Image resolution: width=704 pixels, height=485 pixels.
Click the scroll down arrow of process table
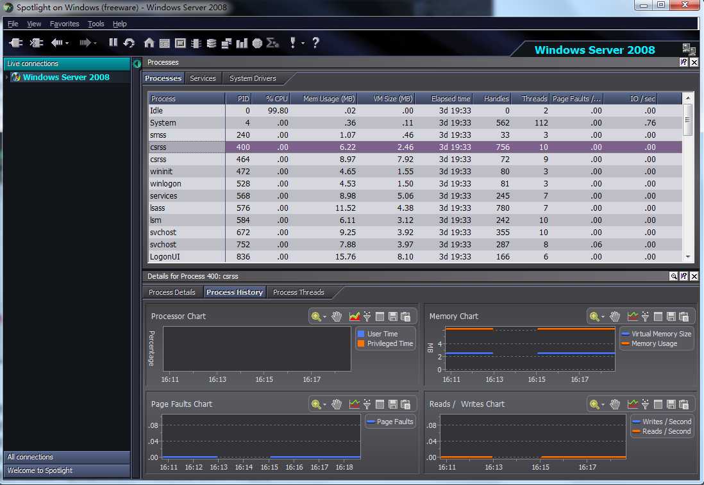(x=687, y=257)
